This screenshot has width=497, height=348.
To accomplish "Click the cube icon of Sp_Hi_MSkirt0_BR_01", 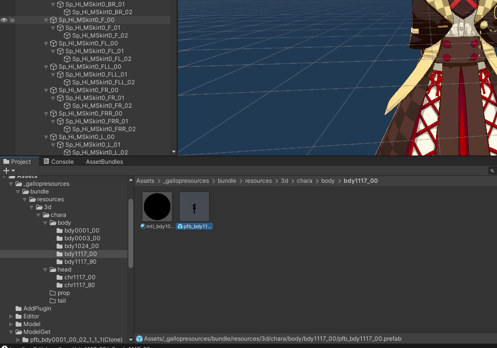I will tap(60, 4).
